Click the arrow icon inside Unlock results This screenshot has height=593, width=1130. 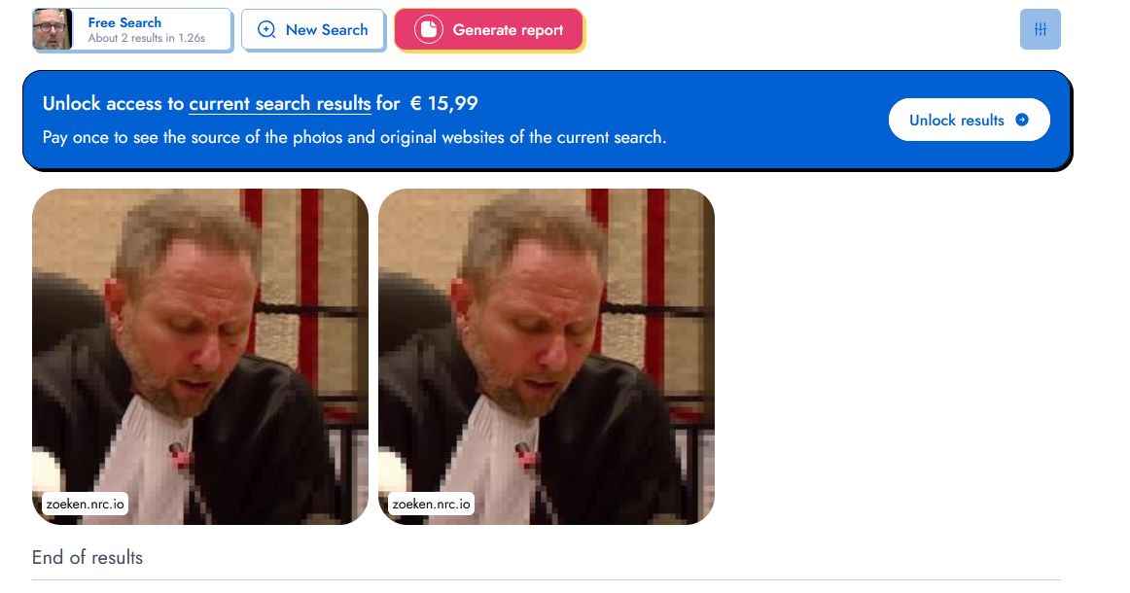[x=1022, y=120]
